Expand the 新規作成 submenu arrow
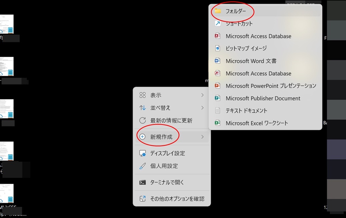The height and width of the screenshot is (218, 346). [202, 137]
